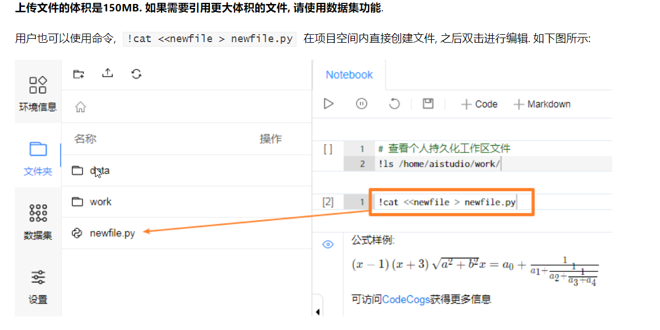Screen dimensions: 660x330
Task: Save the notebook with the floppy disk icon
Action: coord(428,104)
